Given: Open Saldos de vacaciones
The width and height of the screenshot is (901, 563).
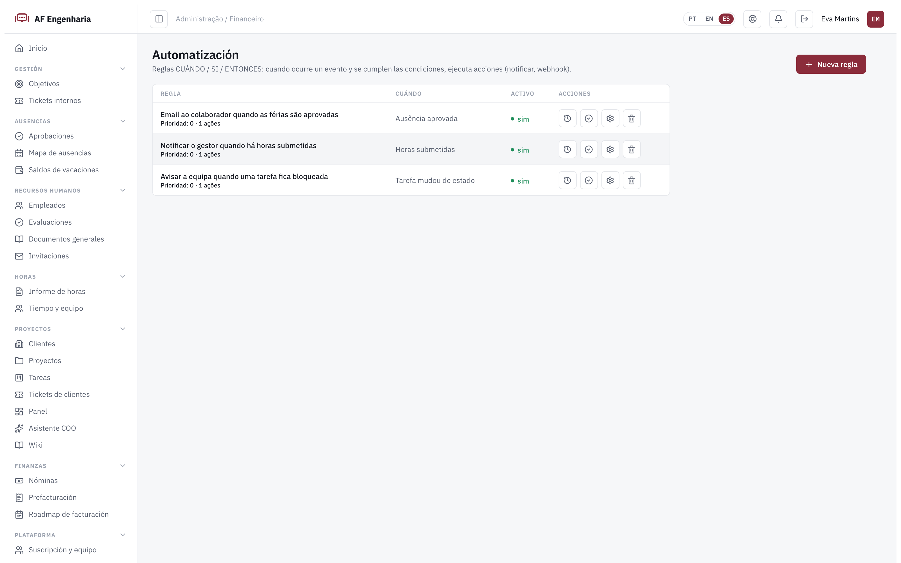Looking at the screenshot, I should click(x=70, y=170).
